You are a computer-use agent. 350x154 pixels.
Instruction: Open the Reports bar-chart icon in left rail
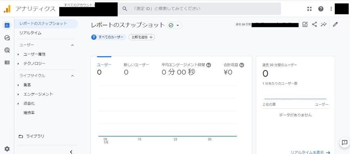coord(7,25)
